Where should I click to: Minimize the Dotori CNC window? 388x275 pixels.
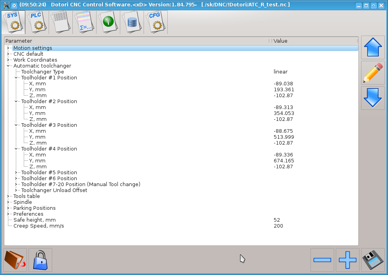pos(359,6)
